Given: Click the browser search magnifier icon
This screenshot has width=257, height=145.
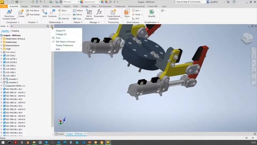Looking at the screenshot, I should pos(48,26).
